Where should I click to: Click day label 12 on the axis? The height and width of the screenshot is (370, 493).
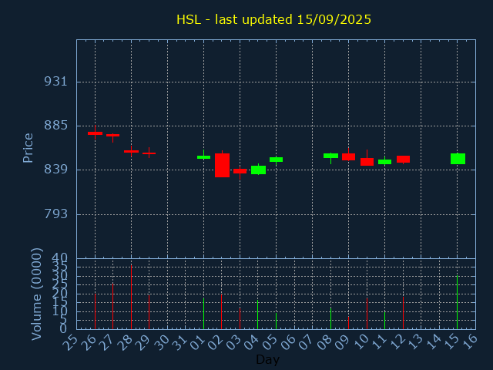click(396, 343)
